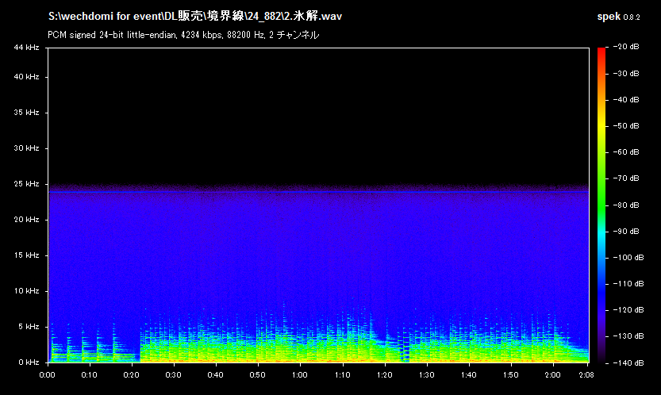
Task: Select the 0:30 time marker
Action: (173, 375)
